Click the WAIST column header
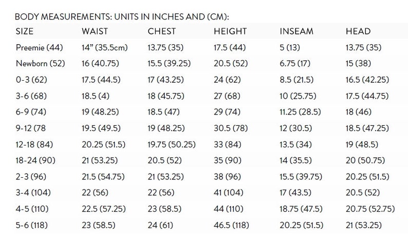Screen dimensions: 408x243 [95, 31]
